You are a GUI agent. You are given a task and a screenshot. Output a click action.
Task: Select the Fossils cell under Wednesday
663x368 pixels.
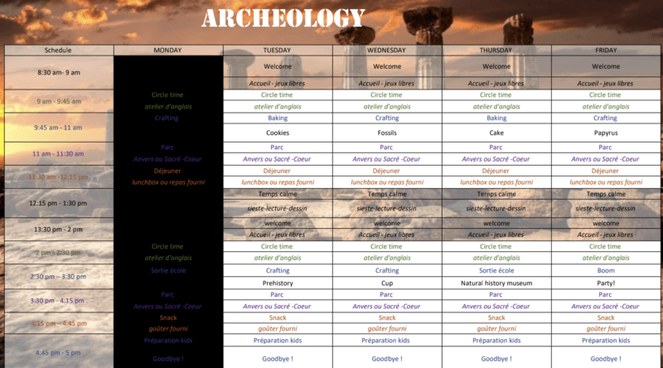coord(387,133)
